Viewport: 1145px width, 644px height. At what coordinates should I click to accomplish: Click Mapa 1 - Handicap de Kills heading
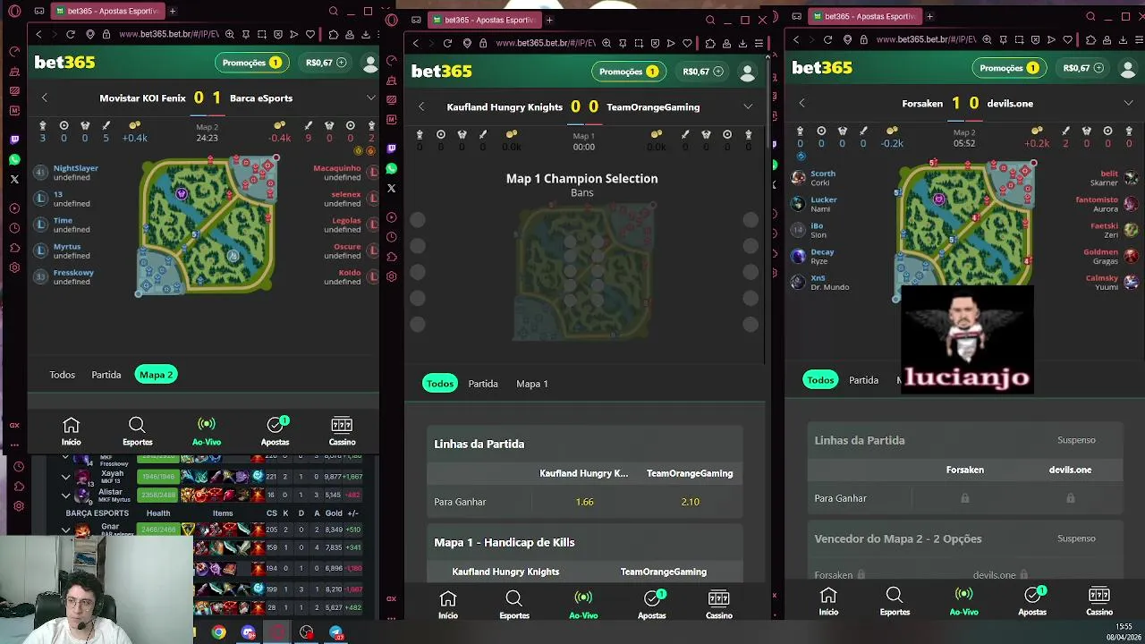pos(505,542)
